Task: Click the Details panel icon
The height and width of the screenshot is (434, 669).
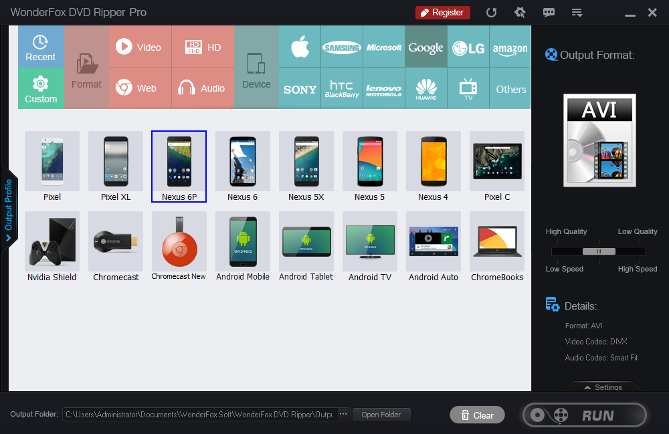Action: pyautogui.click(x=553, y=304)
